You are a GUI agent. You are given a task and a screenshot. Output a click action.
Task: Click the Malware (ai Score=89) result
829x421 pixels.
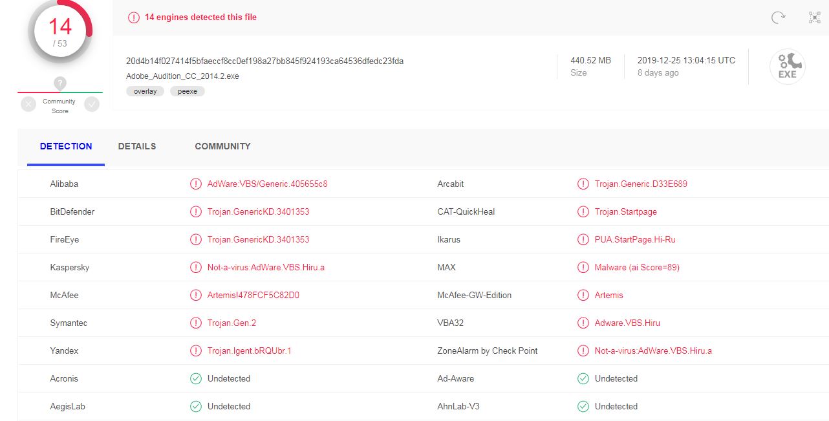[637, 267]
